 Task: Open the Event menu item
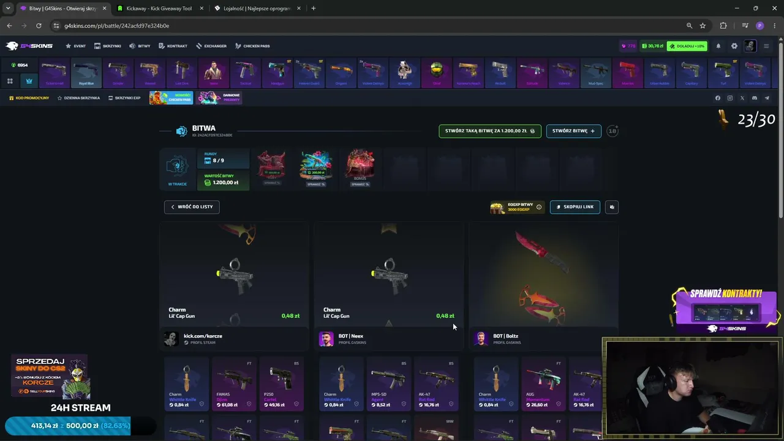click(76, 46)
